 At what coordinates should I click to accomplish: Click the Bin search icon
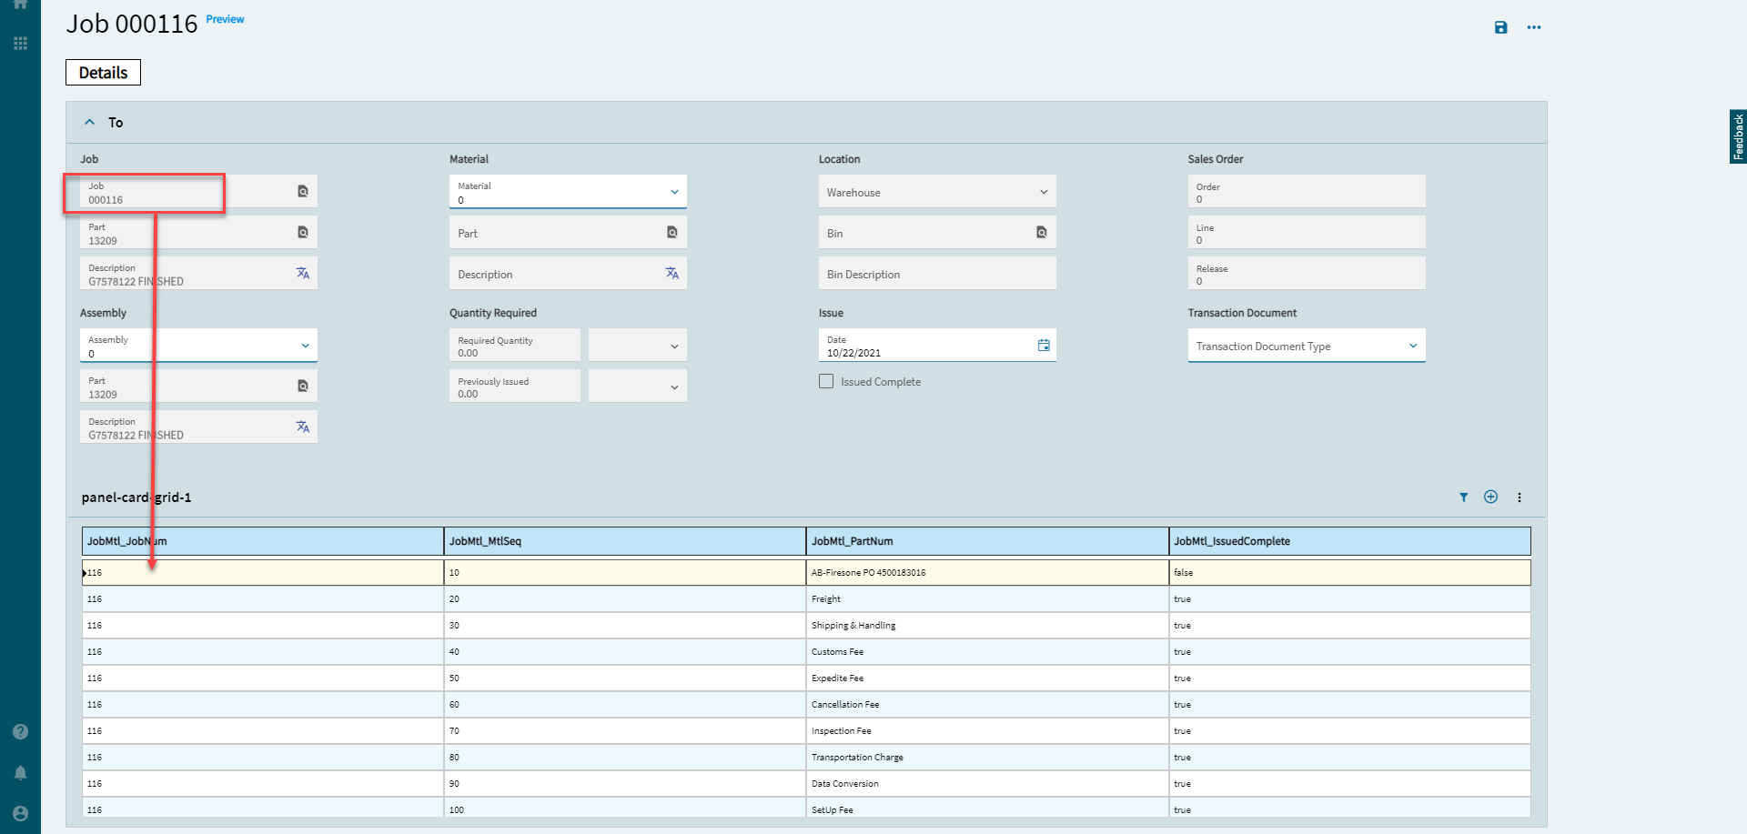(x=1041, y=233)
